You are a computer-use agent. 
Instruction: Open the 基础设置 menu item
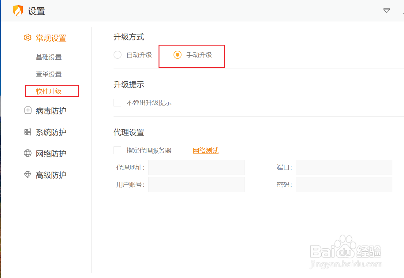[49, 57]
